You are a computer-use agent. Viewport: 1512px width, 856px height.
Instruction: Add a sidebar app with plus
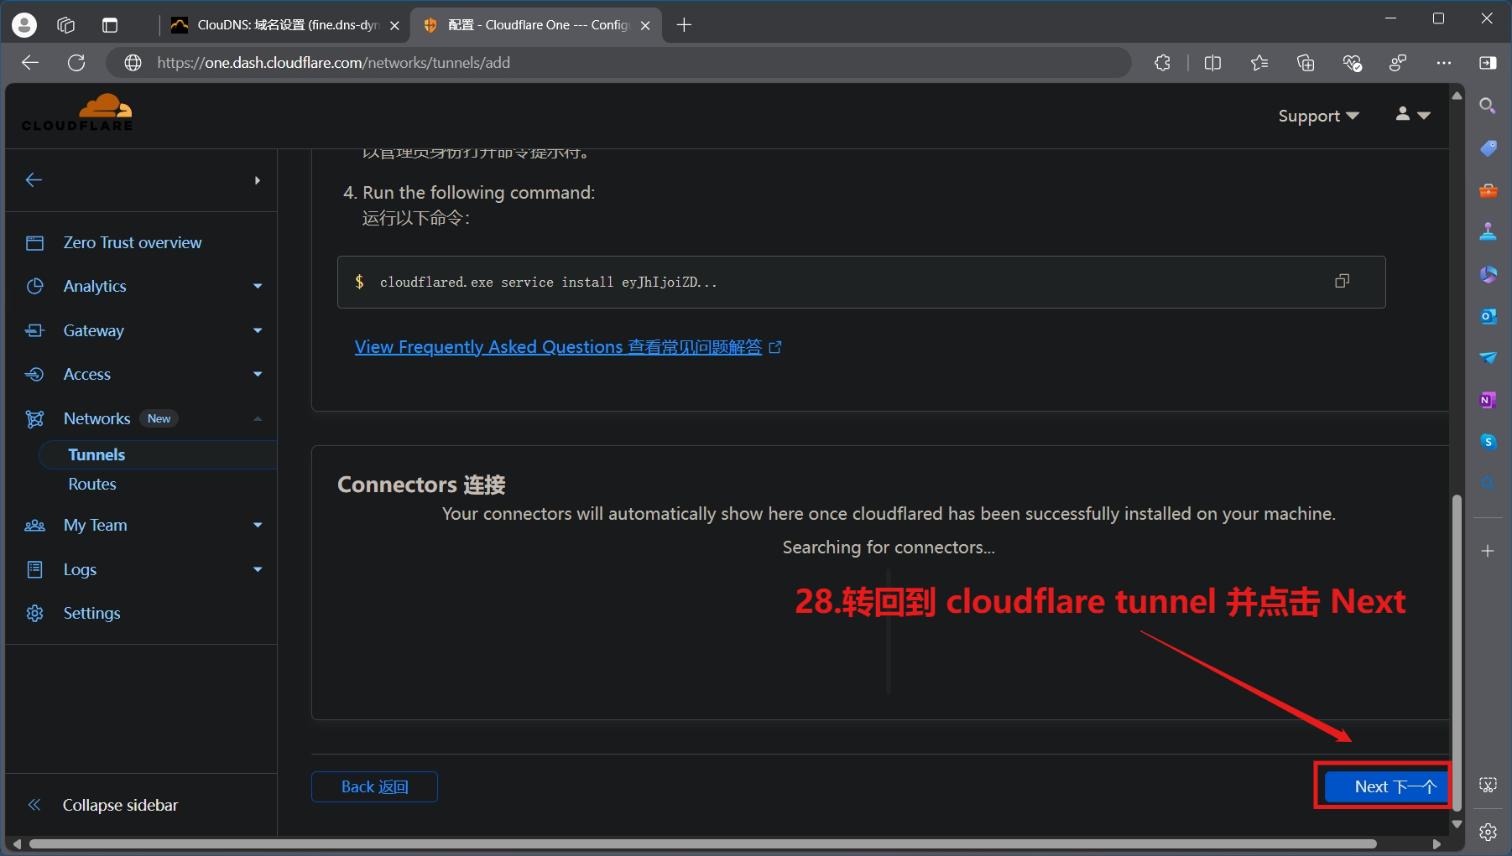tap(1488, 551)
